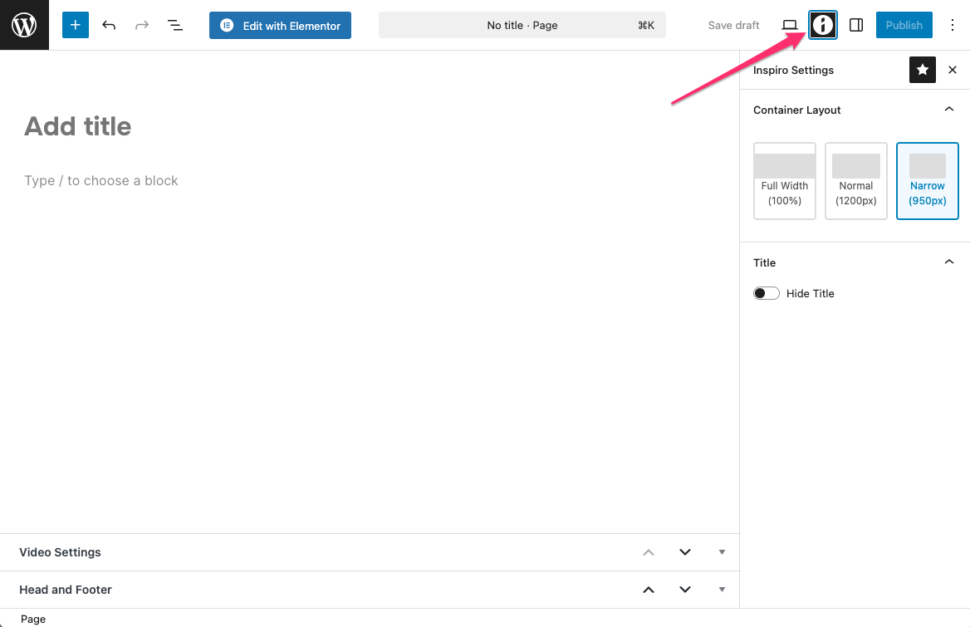The width and height of the screenshot is (970, 627).
Task: Toggle the Inspiro Settings sidebar icon
Action: pyautogui.click(x=822, y=25)
